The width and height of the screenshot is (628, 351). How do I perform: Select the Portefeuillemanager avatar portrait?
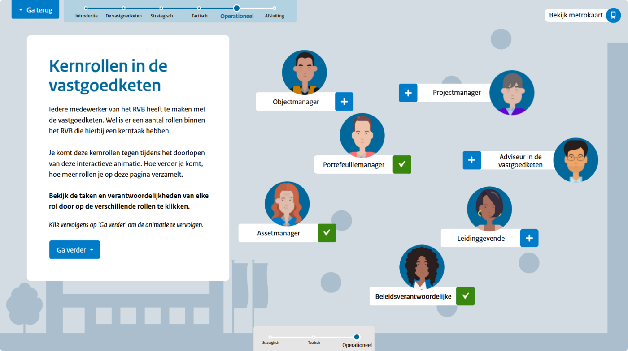point(362,135)
